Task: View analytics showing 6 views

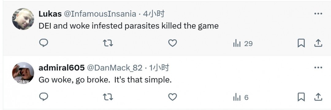Action: 241,98
